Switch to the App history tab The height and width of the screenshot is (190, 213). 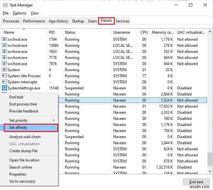[x=58, y=21]
